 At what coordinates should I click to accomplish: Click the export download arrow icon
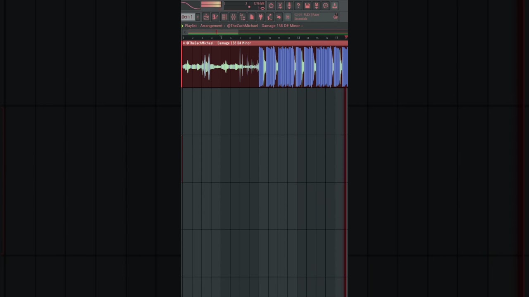[334, 5]
